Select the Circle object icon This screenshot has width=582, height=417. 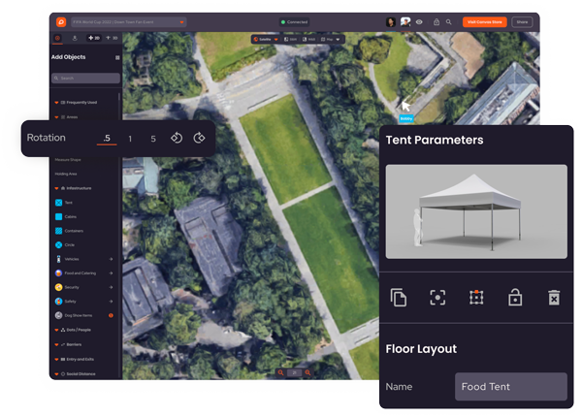coord(58,244)
